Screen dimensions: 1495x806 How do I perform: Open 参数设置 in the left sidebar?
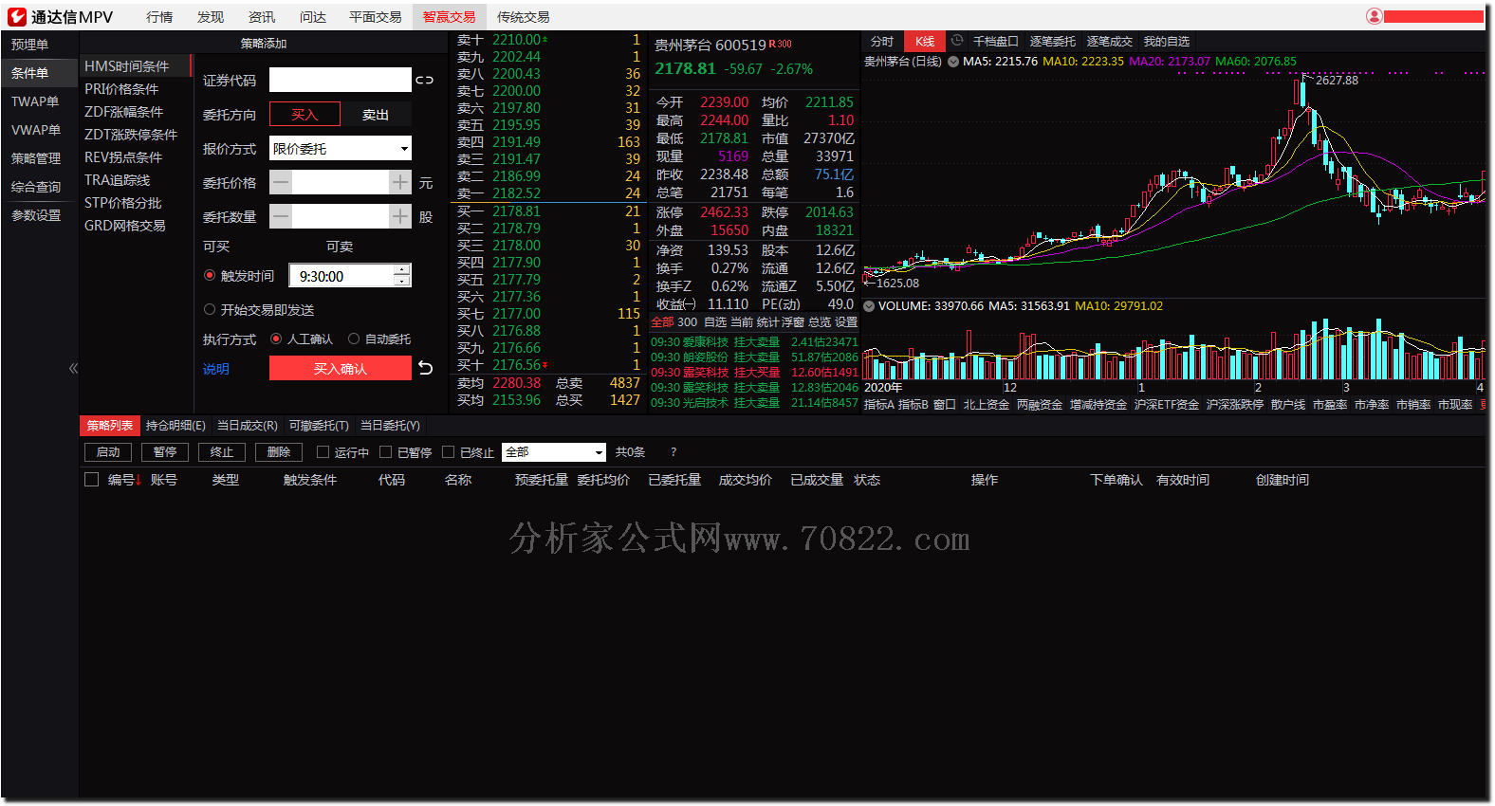pos(36,215)
